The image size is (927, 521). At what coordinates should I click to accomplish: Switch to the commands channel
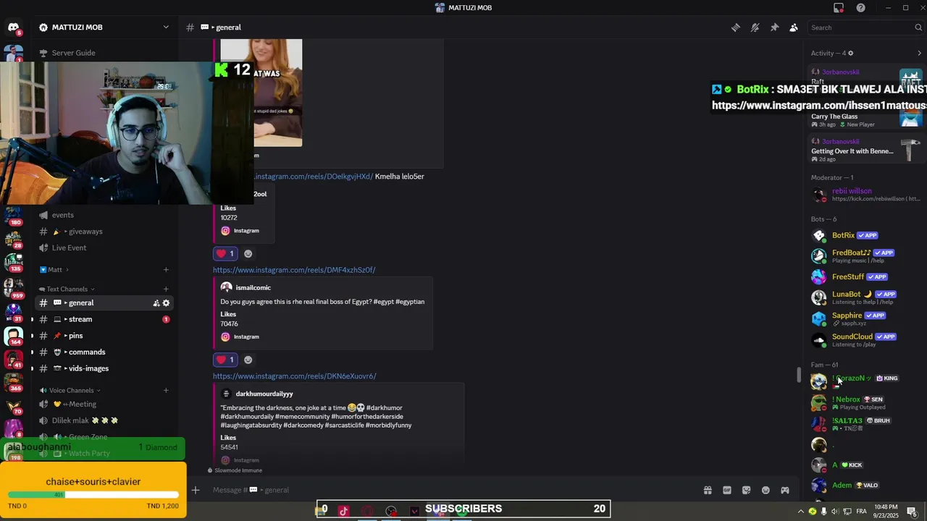104,352
